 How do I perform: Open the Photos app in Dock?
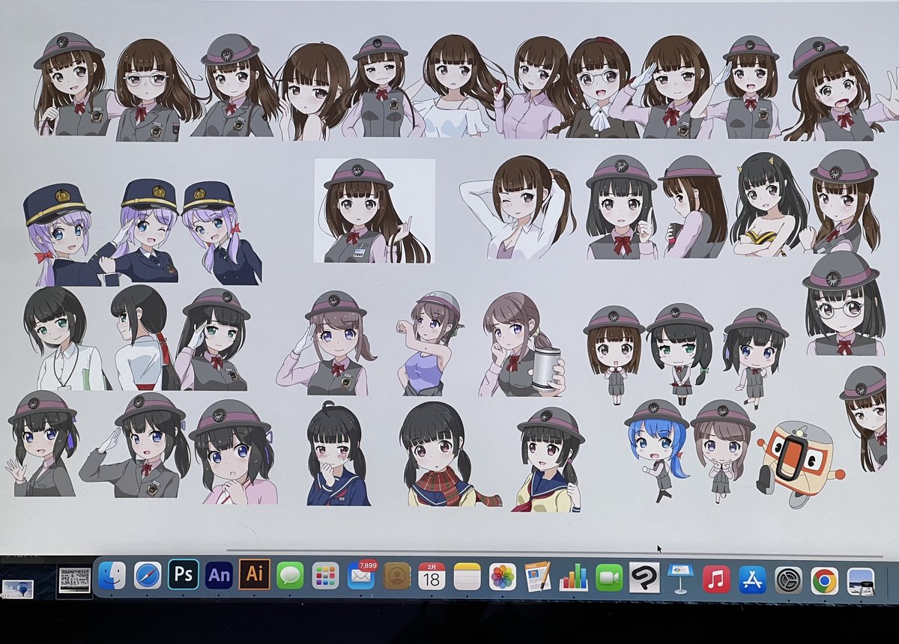click(503, 577)
